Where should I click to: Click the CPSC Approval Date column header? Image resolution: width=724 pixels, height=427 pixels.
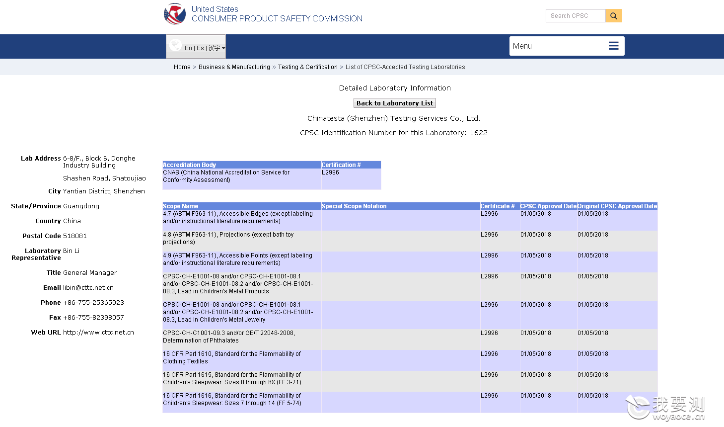[x=548, y=206]
